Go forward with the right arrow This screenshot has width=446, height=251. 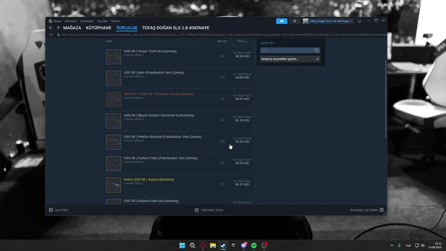pyautogui.click(x=58, y=28)
